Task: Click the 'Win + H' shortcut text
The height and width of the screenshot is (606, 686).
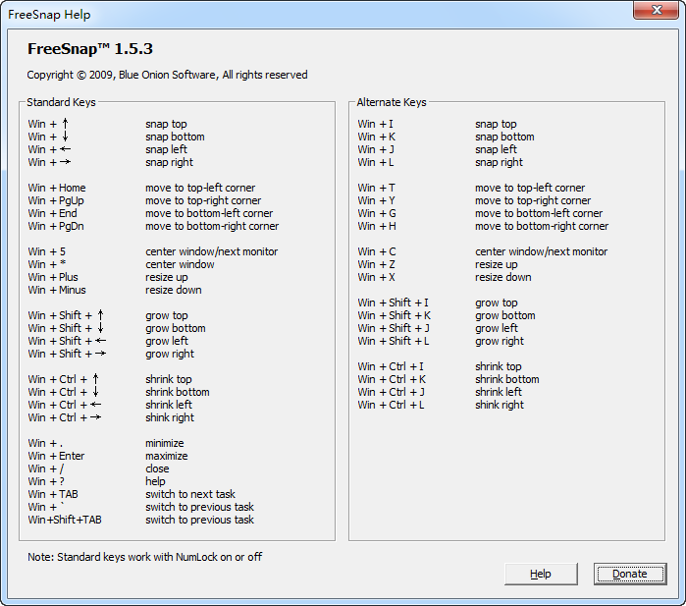Action: point(377,226)
